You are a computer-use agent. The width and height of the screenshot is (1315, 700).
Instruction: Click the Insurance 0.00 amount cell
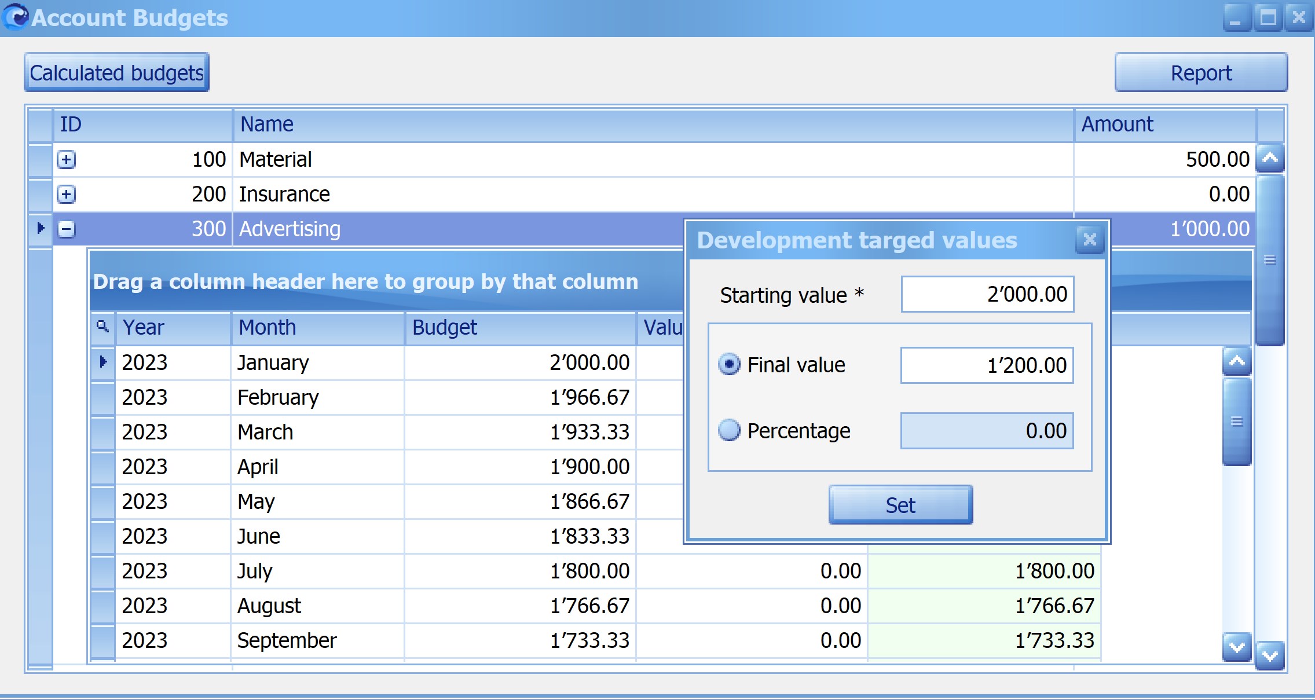tap(1165, 194)
